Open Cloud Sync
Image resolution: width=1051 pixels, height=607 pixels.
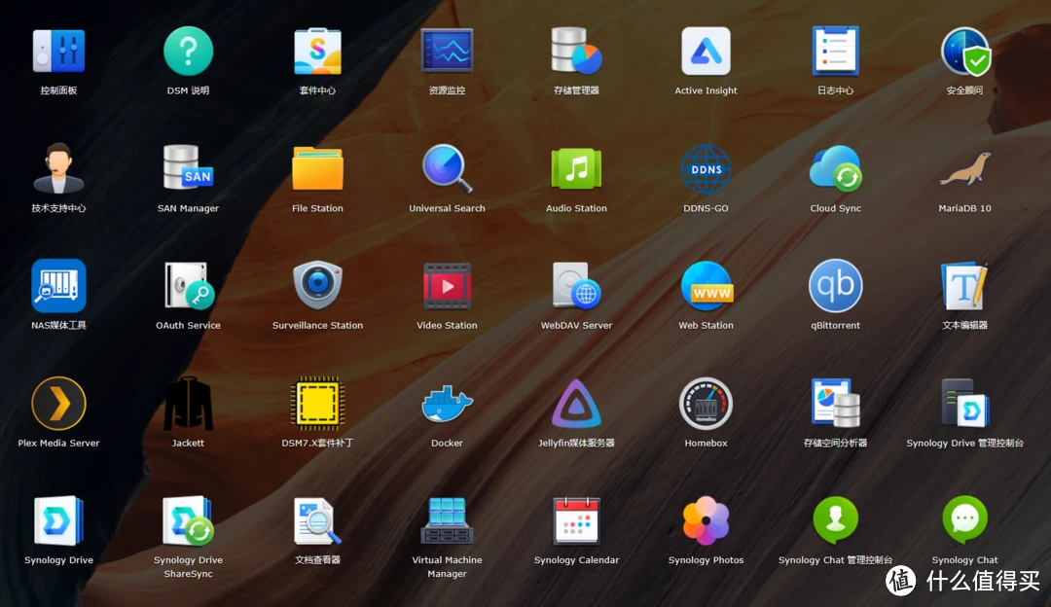point(835,169)
